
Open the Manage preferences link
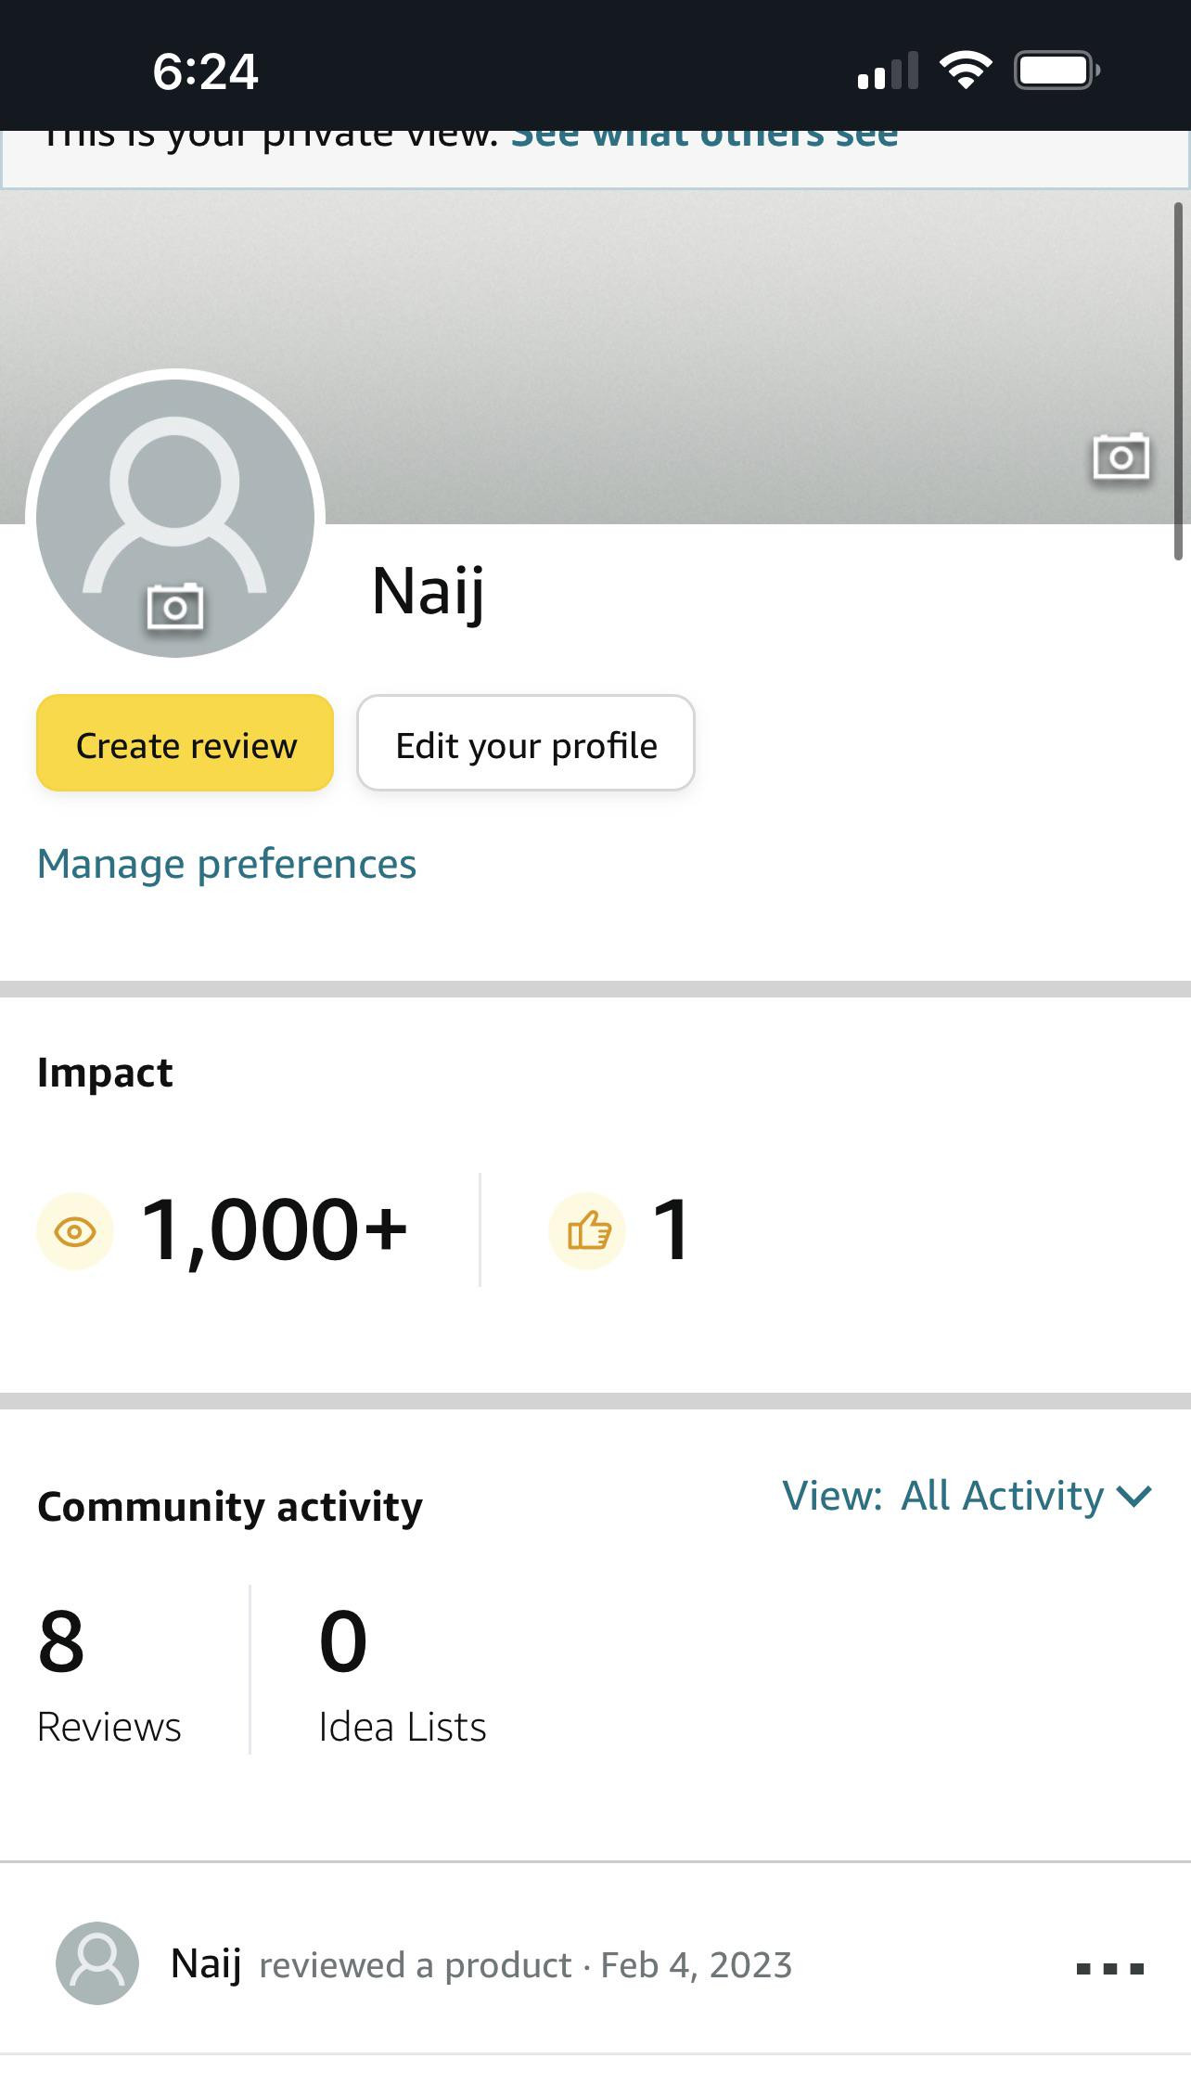(x=226, y=865)
